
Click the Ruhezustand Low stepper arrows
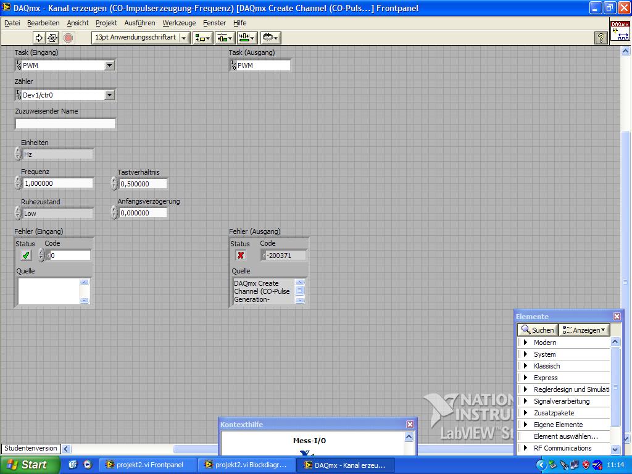[18, 213]
